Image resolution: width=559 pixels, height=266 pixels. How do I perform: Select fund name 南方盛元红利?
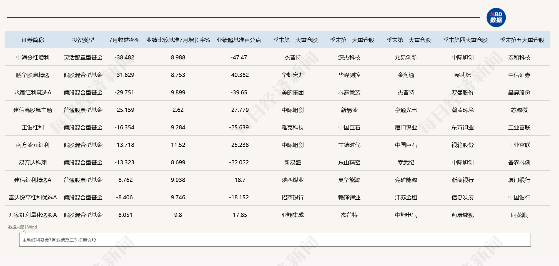33,145
